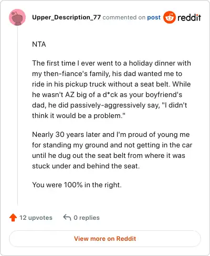Upvote with the orange up arrow

(x=13, y=218)
